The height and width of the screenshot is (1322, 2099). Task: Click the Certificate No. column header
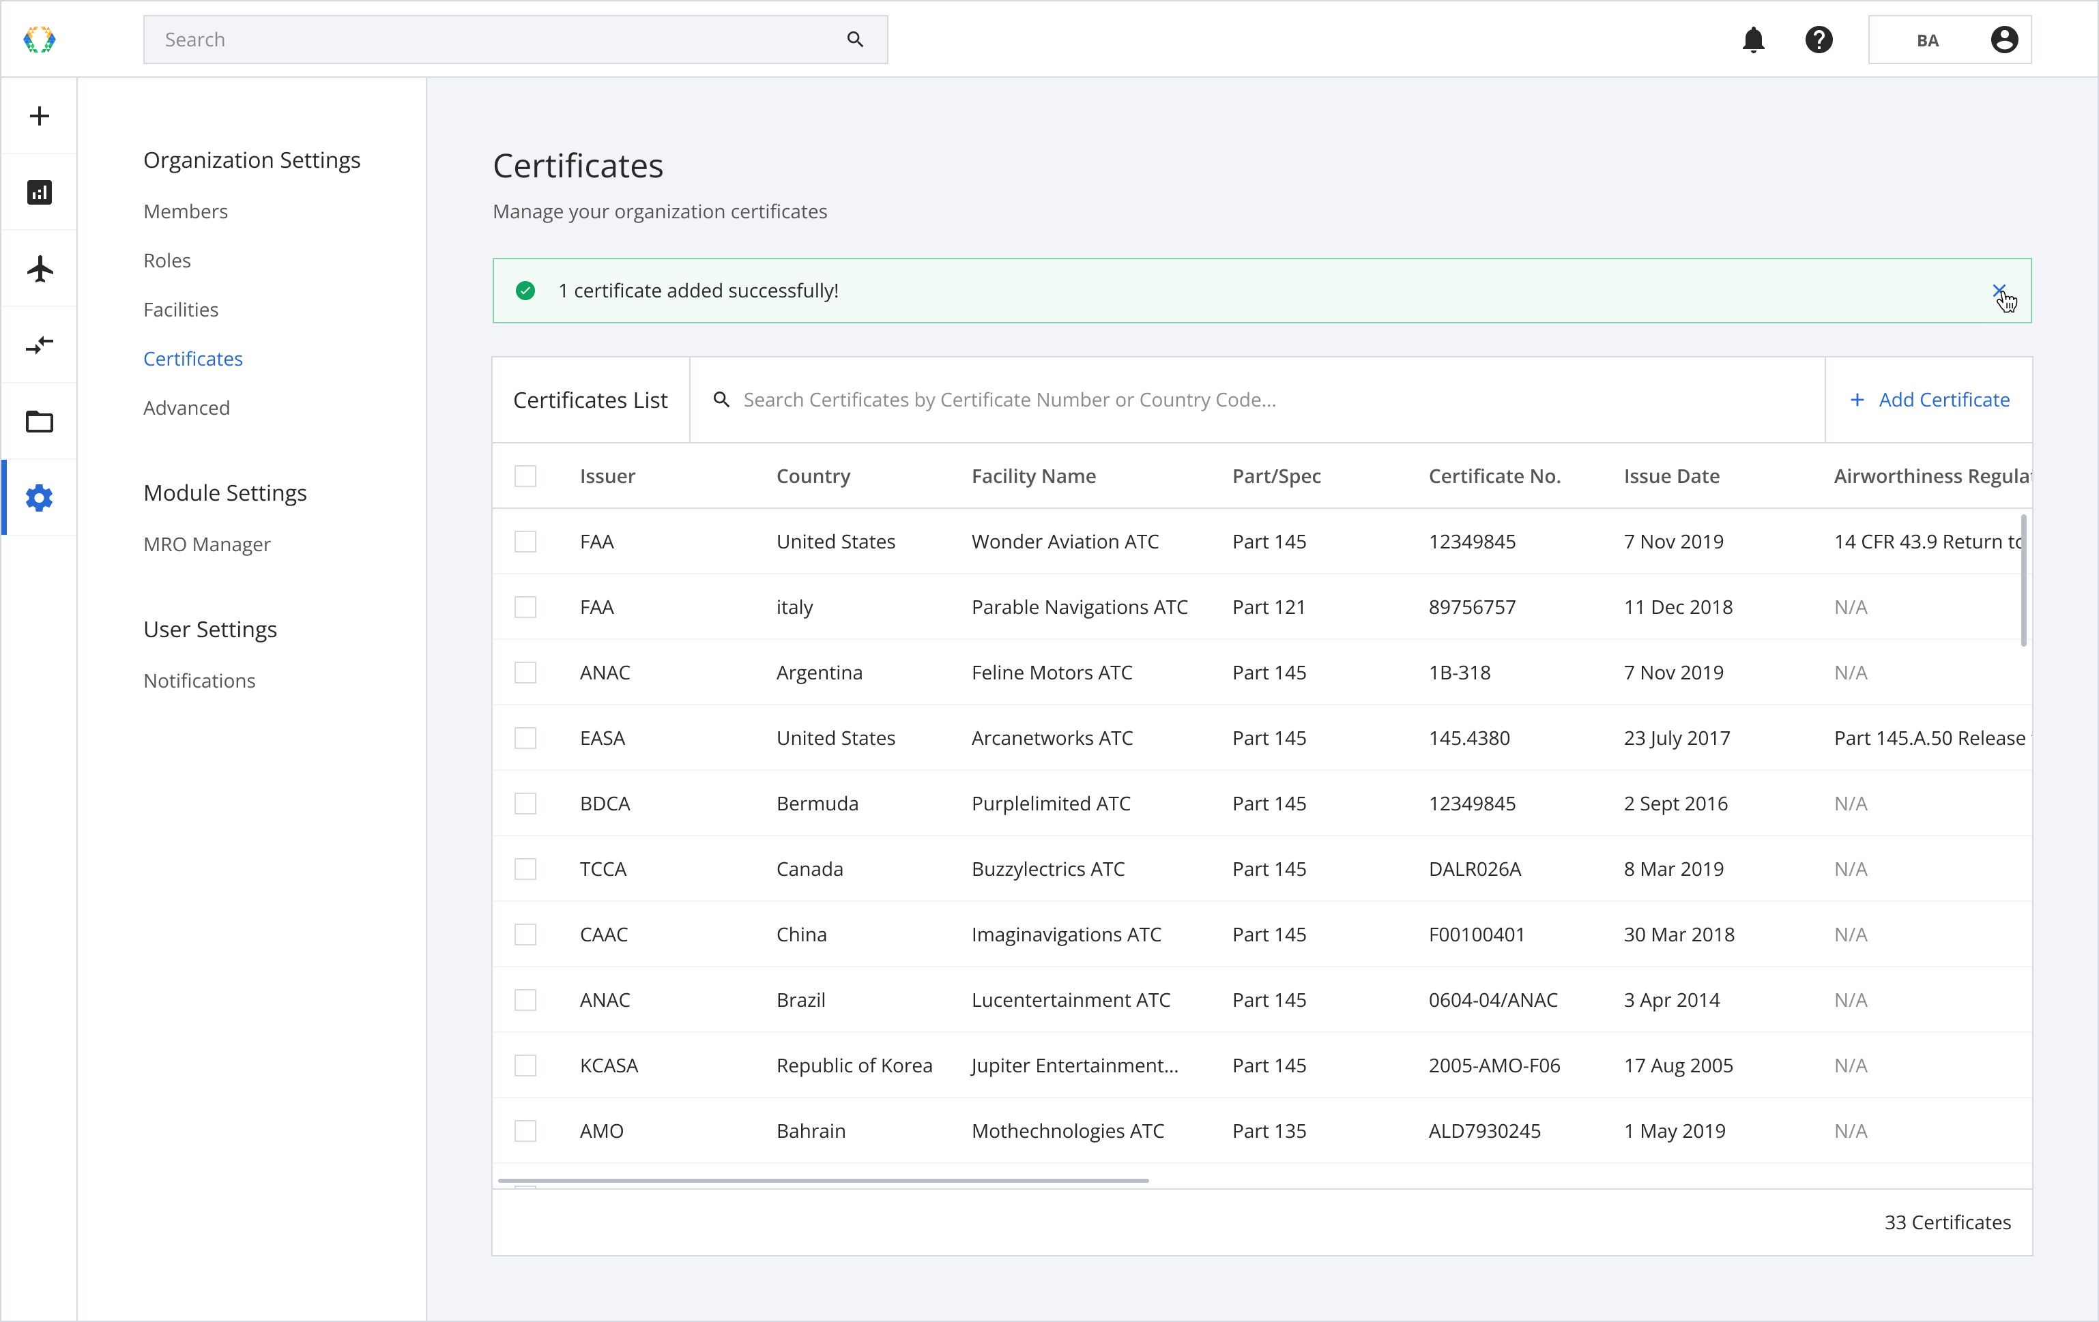click(1495, 476)
